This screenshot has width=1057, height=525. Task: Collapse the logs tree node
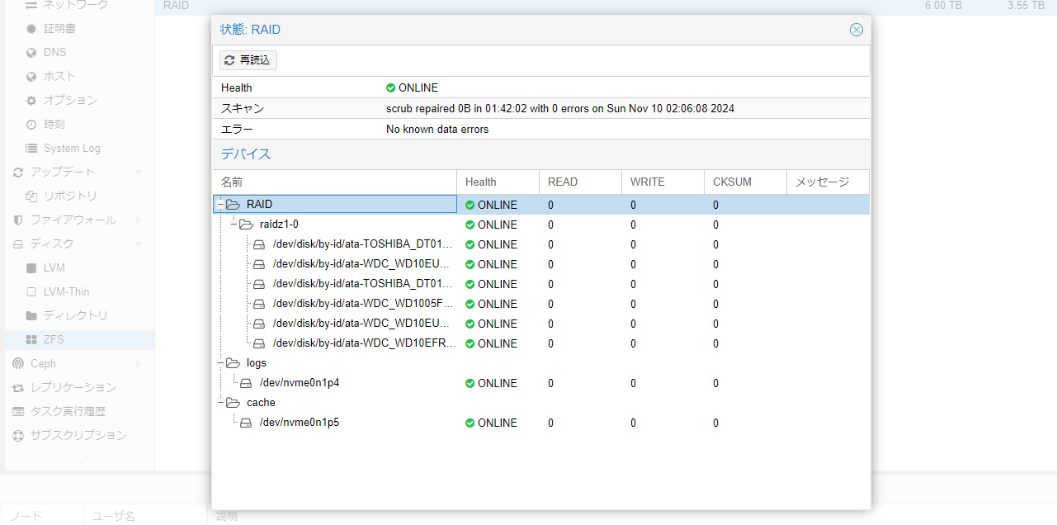220,363
